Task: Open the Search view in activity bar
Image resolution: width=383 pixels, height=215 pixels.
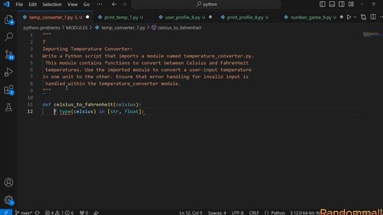Action: pyautogui.click(x=8, y=37)
